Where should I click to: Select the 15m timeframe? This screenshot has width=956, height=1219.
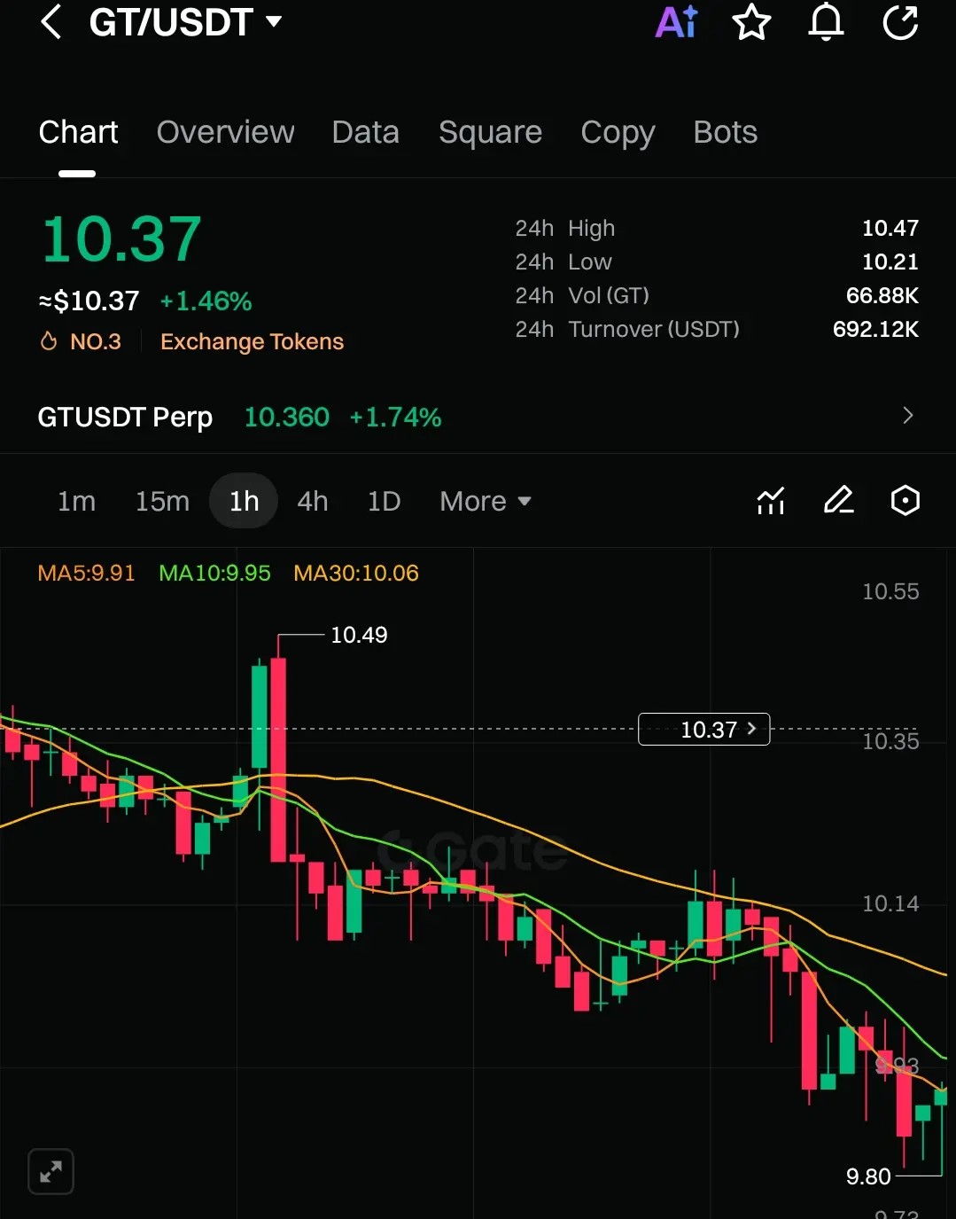(x=162, y=501)
